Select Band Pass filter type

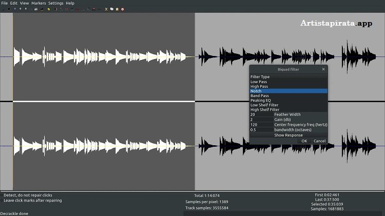coord(288,96)
